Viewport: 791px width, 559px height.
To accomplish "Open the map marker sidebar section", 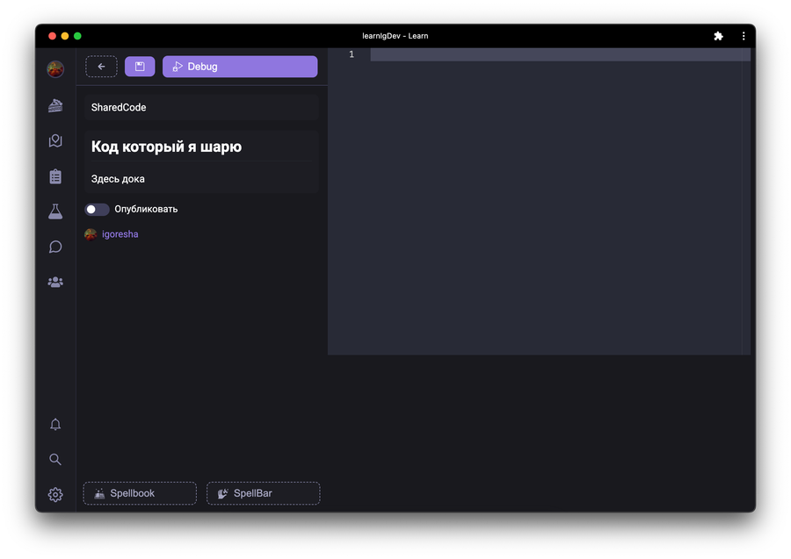I will (x=55, y=140).
